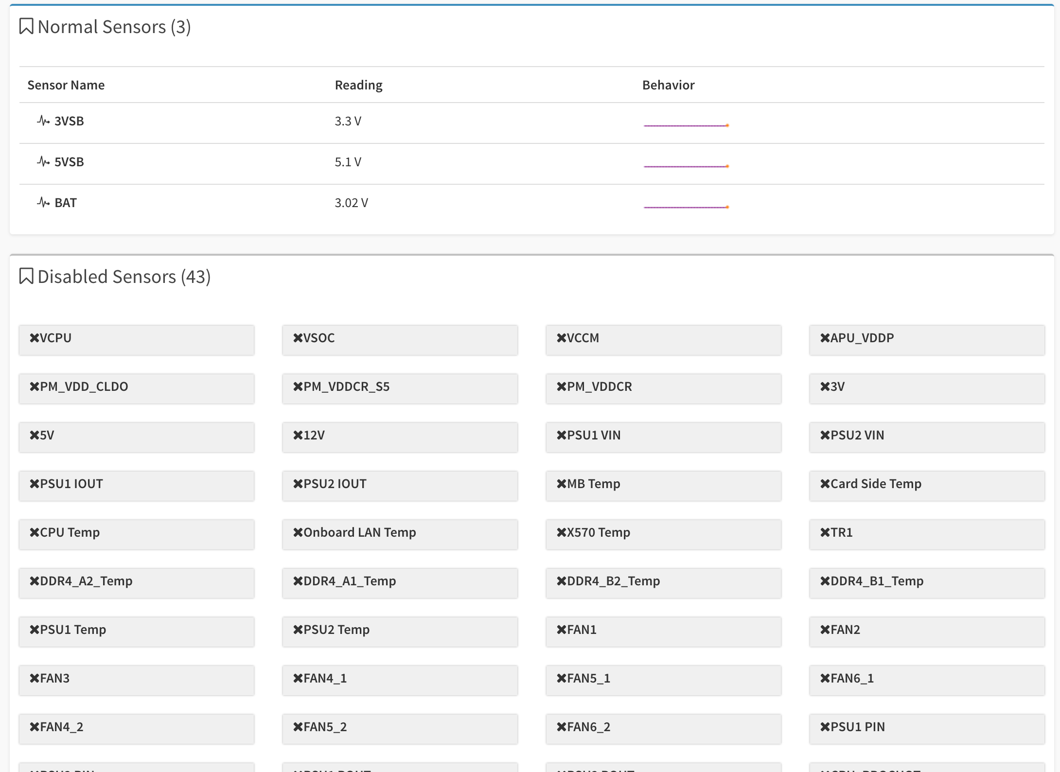Click the bookmark icon beside Disabled Sensors
Viewport: 1060px width, 772px height.
coord(26,276)
